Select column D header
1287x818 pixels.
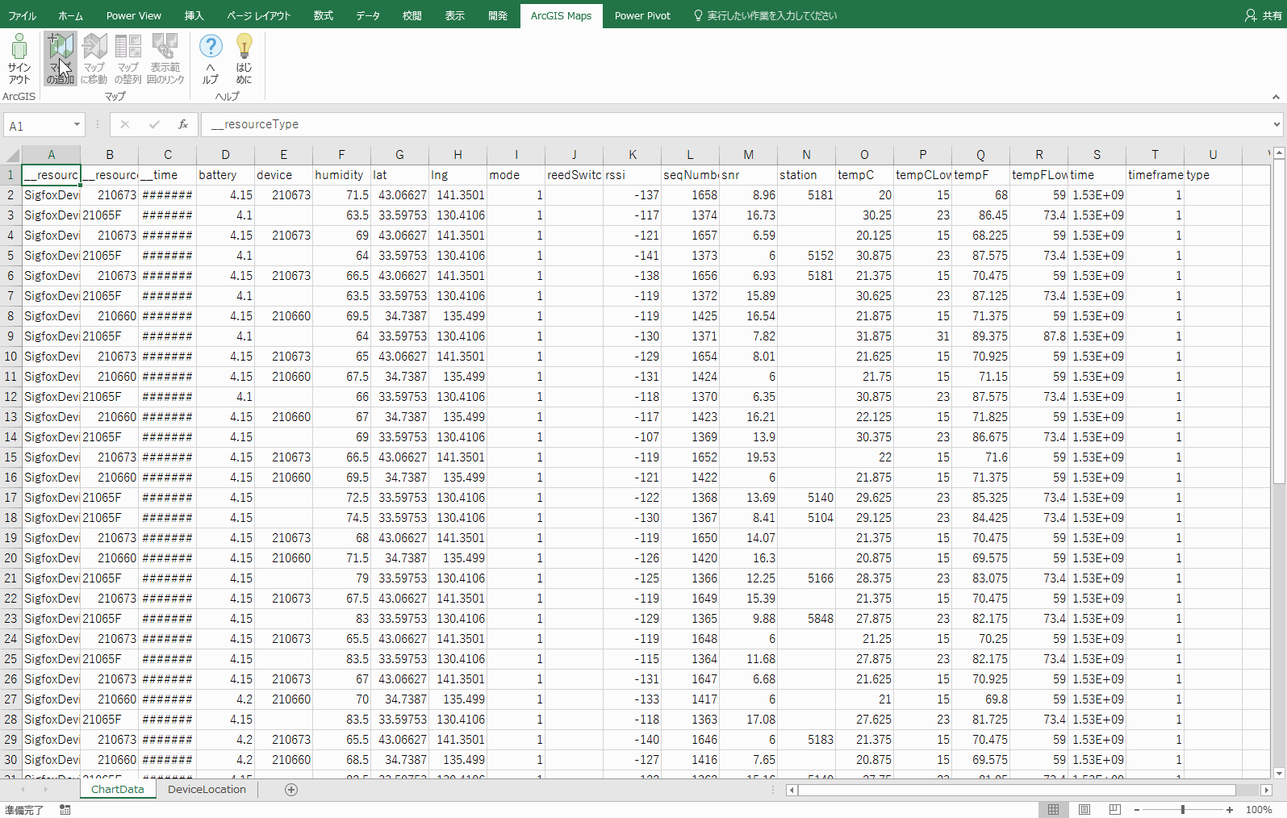tap(226, 155)
